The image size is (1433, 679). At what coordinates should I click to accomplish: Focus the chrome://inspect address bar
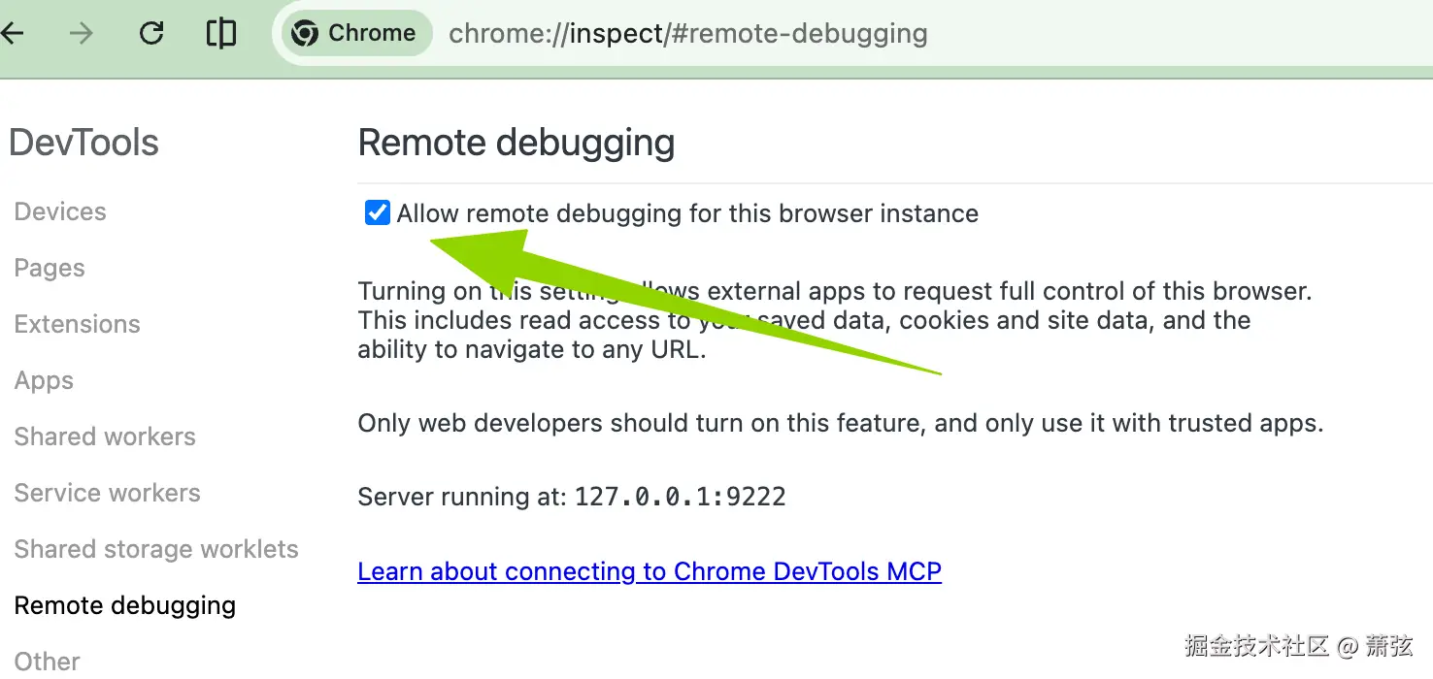[x=687, y=33]
